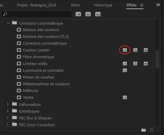This screenshot has height=135, width=164.
Task: Create a new custom bin folder
Action: click(x=143, y=130)
